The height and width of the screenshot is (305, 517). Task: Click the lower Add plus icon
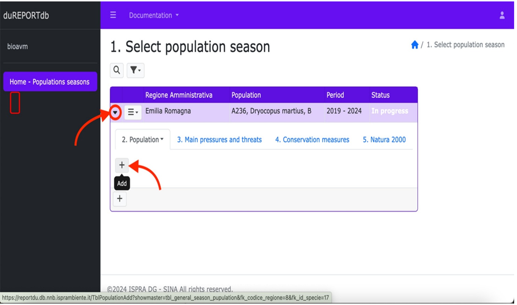pos(120,199)
